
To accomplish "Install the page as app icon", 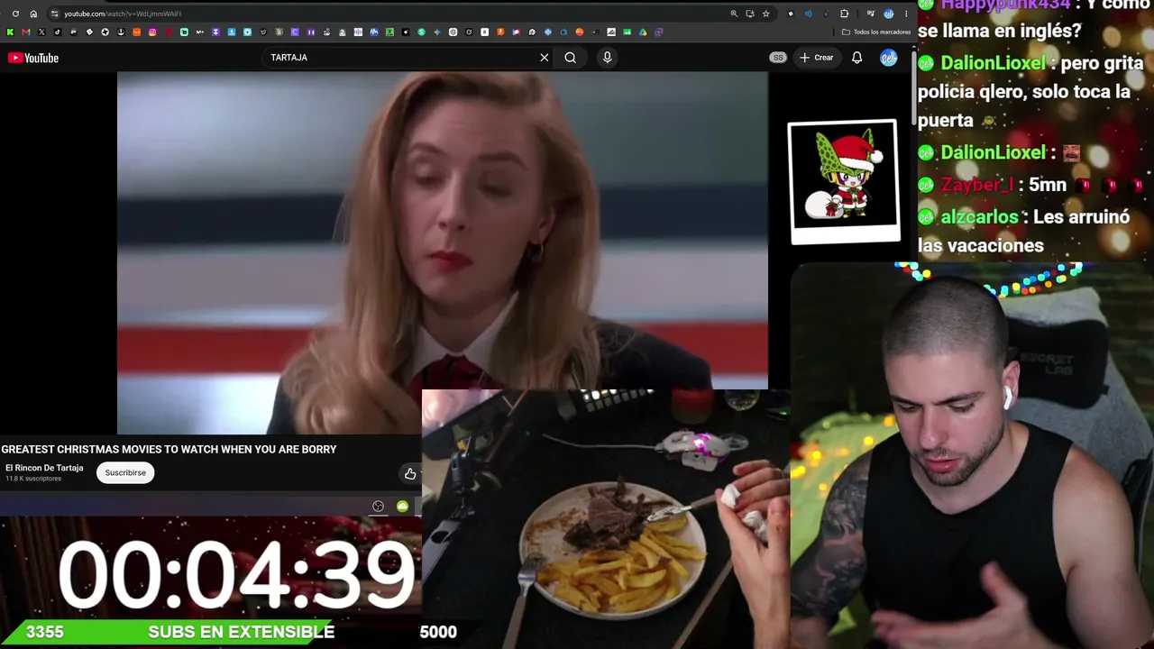I will [x=749, y=14].
